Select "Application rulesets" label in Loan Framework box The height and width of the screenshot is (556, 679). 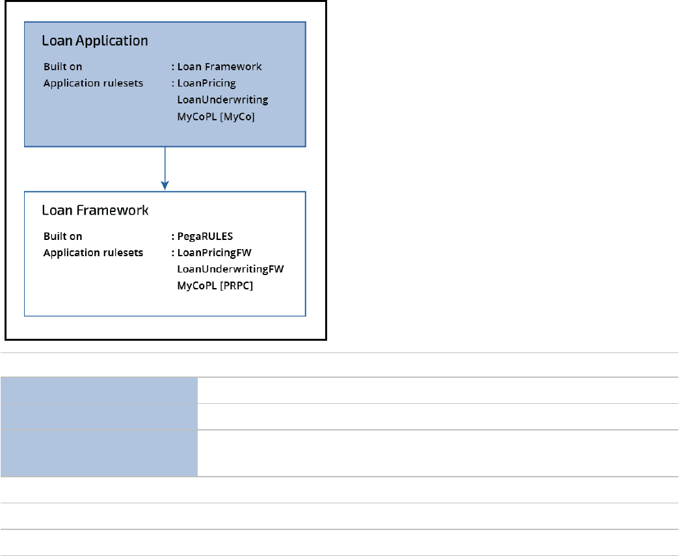pyautogui.click(x=93, y=253)
